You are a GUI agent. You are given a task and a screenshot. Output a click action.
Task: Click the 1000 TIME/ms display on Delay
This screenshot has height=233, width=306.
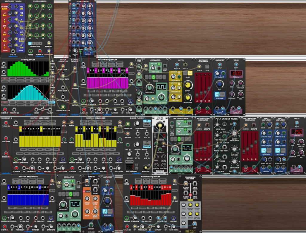[236, 73]
